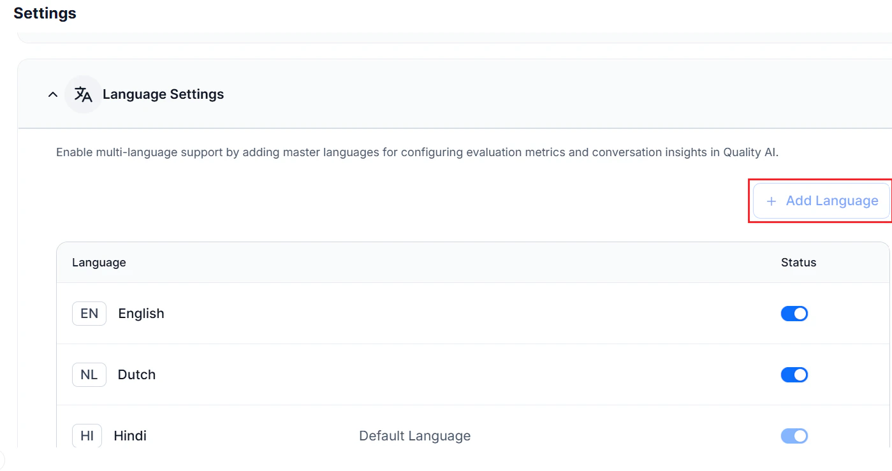Click the Default Language label for Hindi
The image size is (892, 471).
click(414, 435)
